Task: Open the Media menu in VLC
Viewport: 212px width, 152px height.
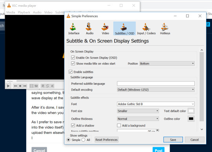Action: click(11, 12)
